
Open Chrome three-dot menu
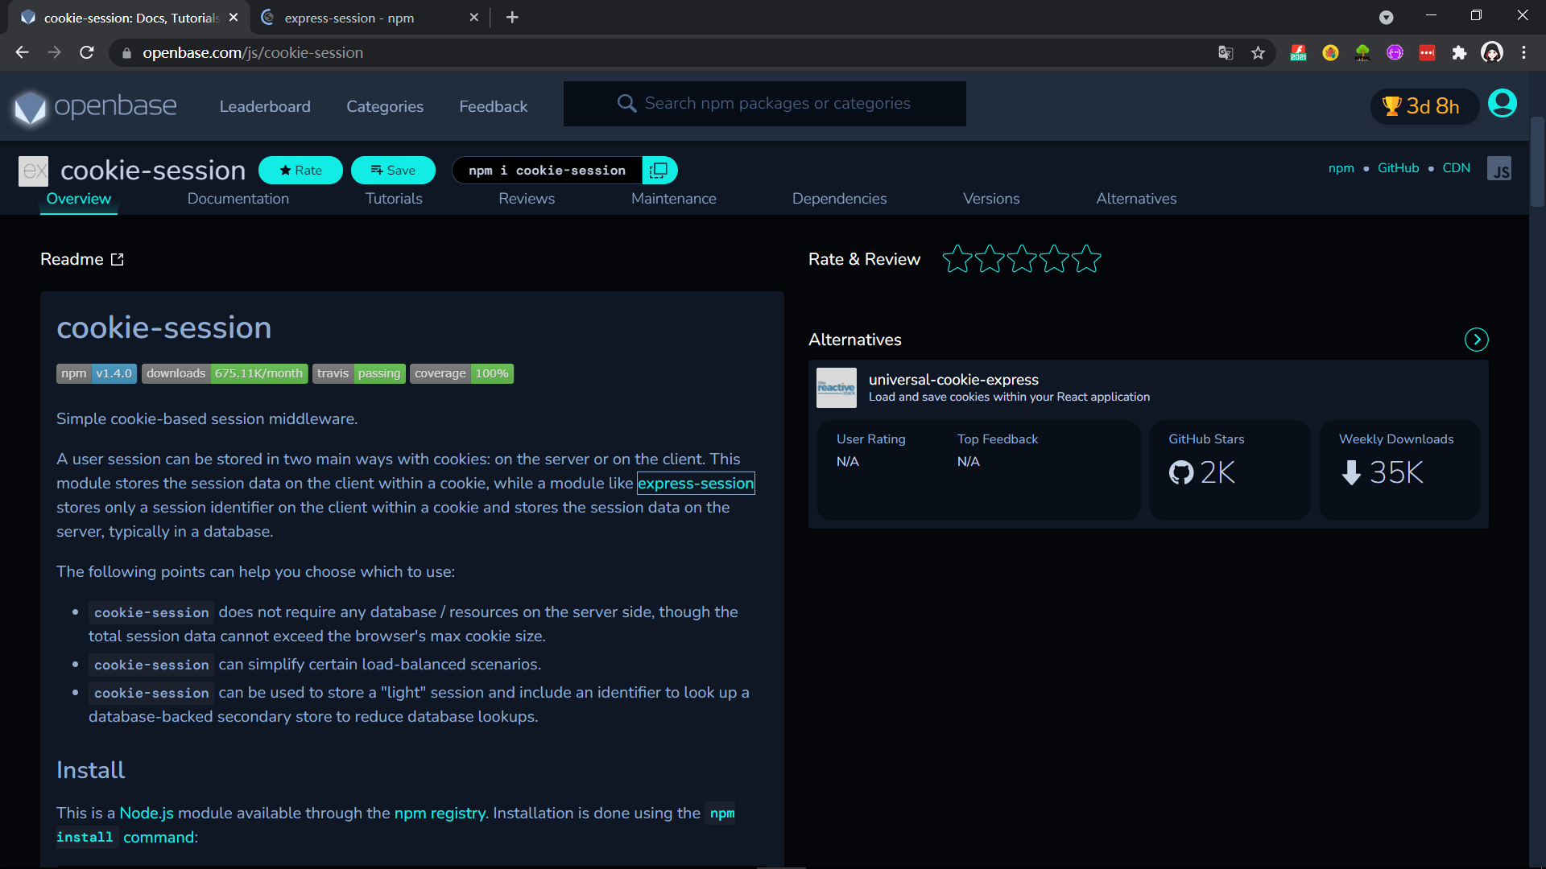[1523, 53]
